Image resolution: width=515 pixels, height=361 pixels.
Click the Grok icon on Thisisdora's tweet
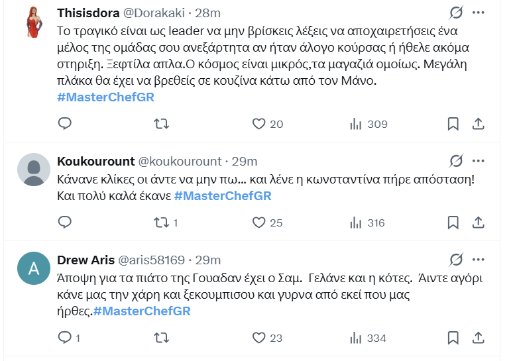[x=455, y=13]
